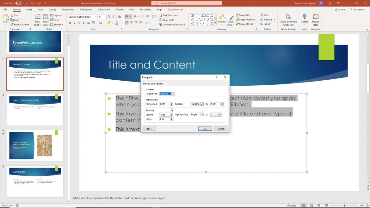Switch to the Shape Format ribbon tab
370x208 pixels.
175,9
